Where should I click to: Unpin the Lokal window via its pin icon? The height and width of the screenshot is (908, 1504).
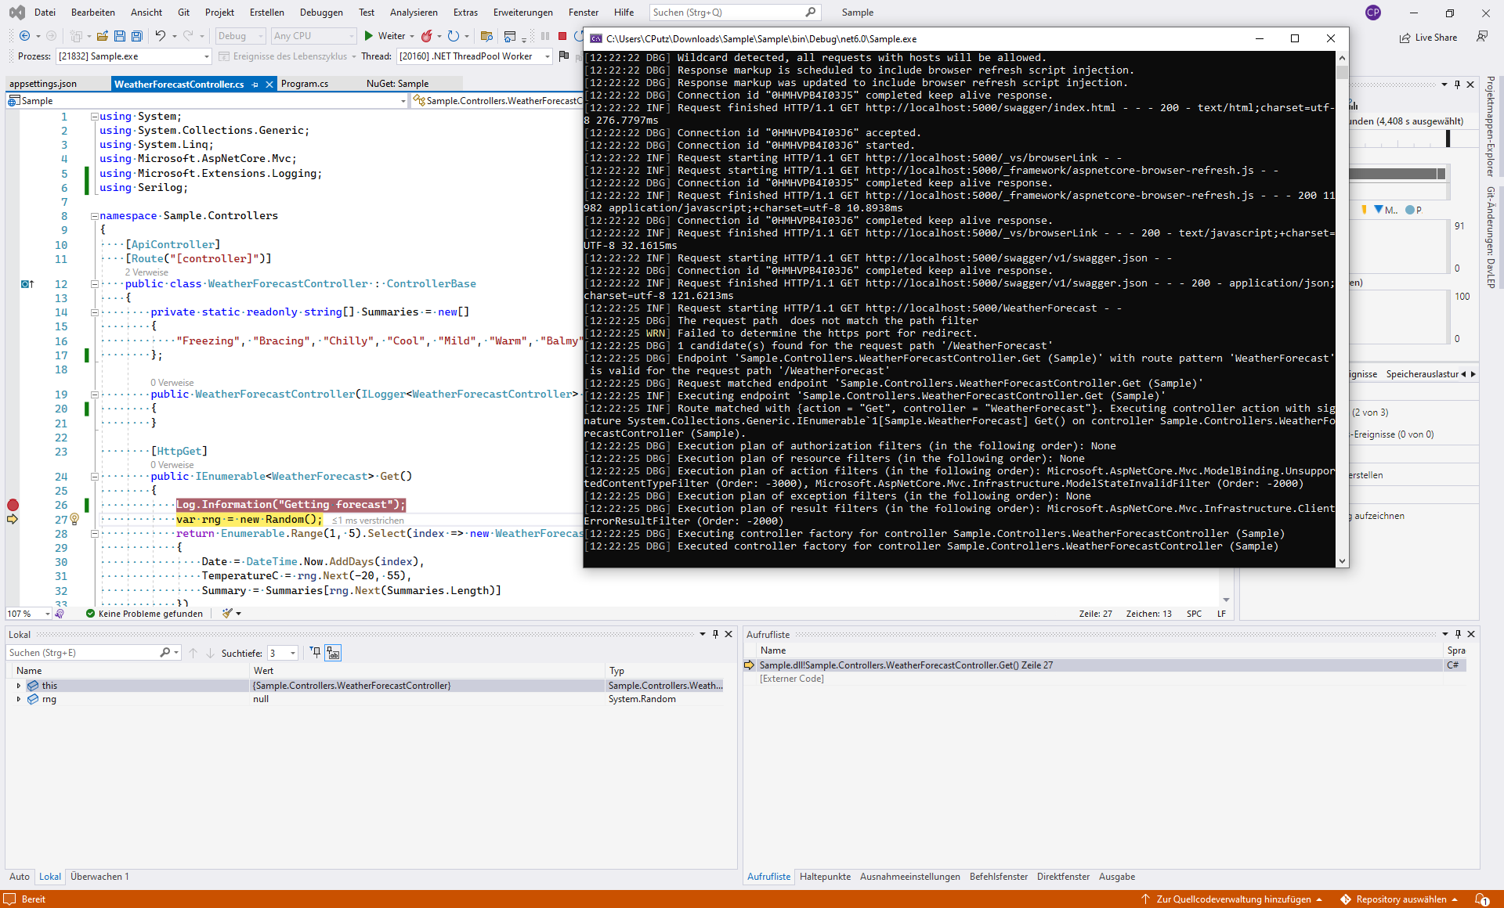pyautogui.click(x=715, y=634)
